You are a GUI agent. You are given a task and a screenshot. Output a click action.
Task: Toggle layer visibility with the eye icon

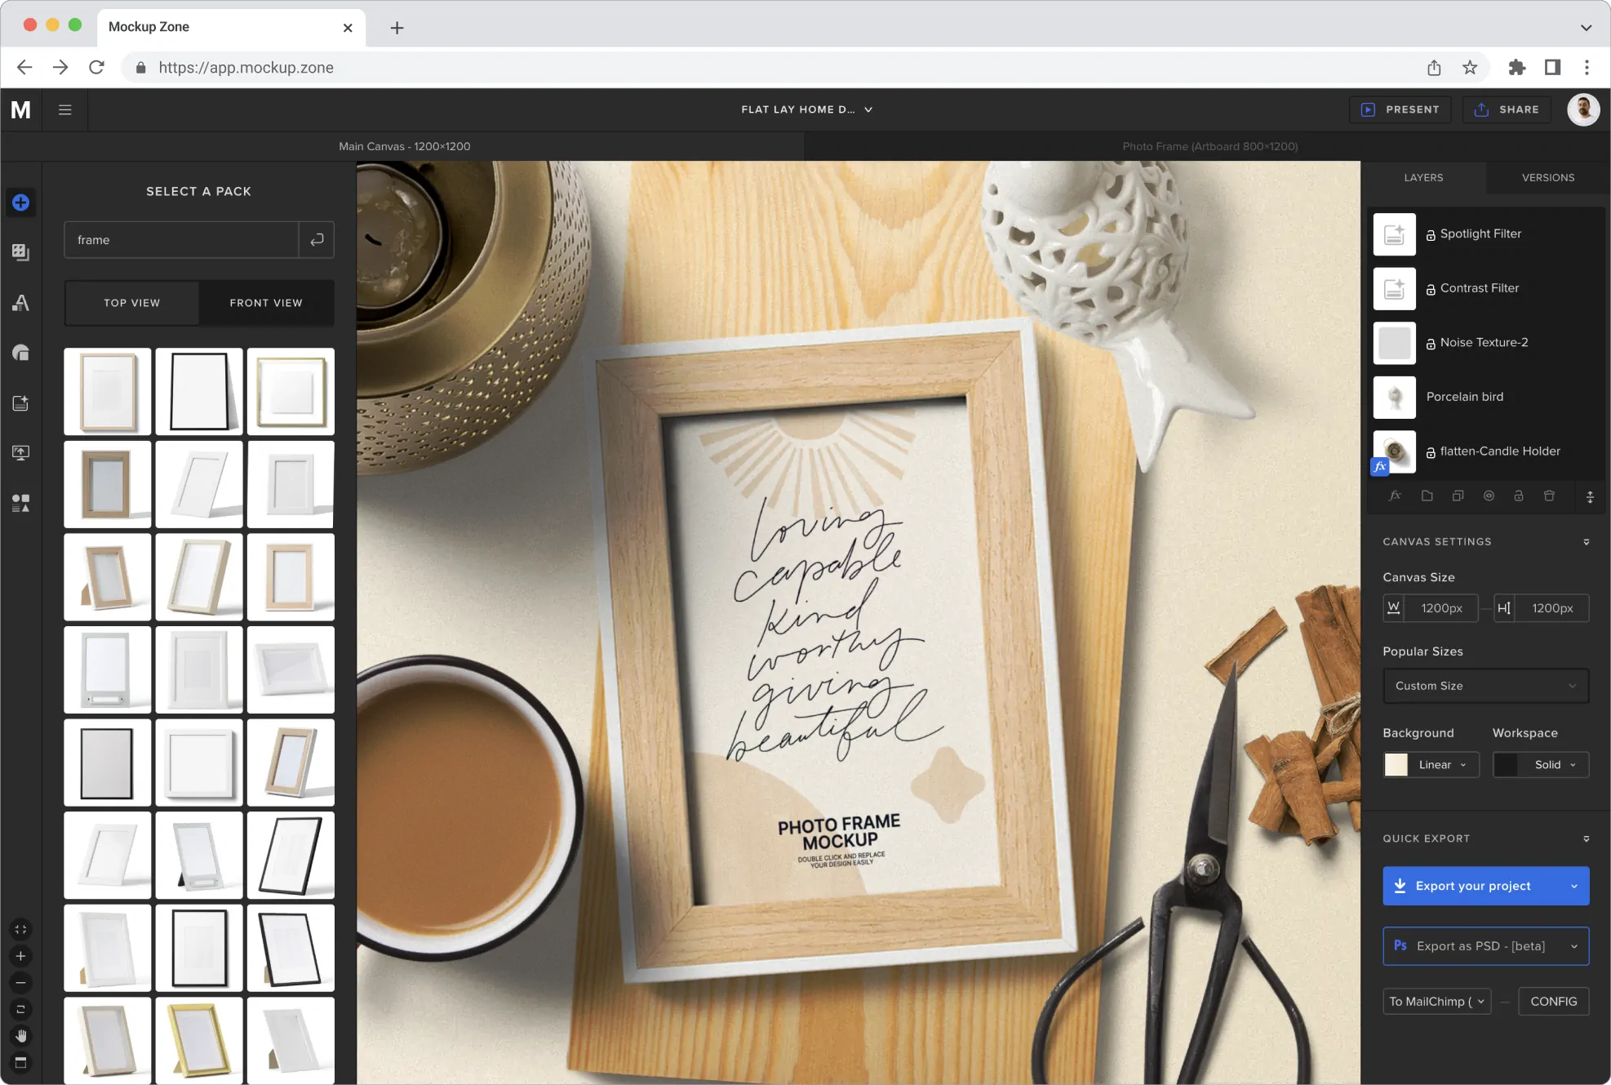tap(1489, 496)
